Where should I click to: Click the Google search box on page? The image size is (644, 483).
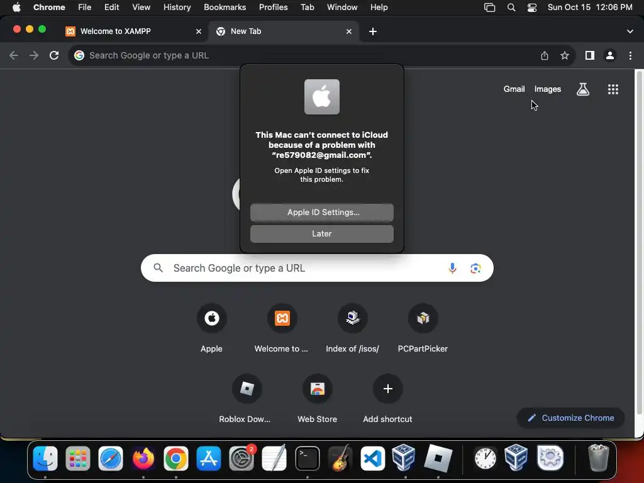click(317, 268)
